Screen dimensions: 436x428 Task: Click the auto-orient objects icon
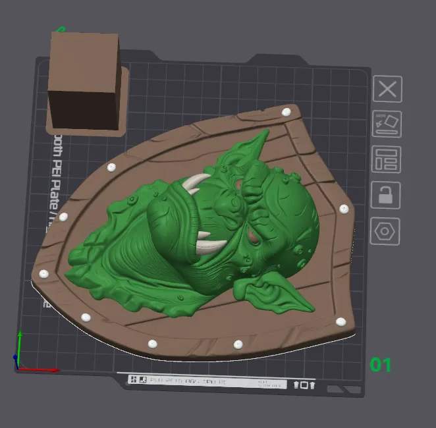click(387, 124)
